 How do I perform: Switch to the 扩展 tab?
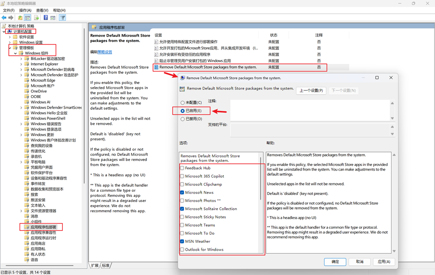(x=95, y=266)
